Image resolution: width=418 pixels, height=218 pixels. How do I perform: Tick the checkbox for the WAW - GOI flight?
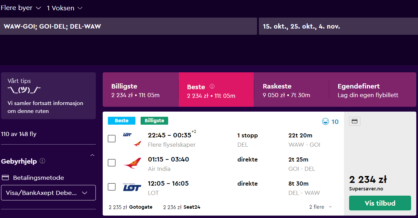click(112, 138)
